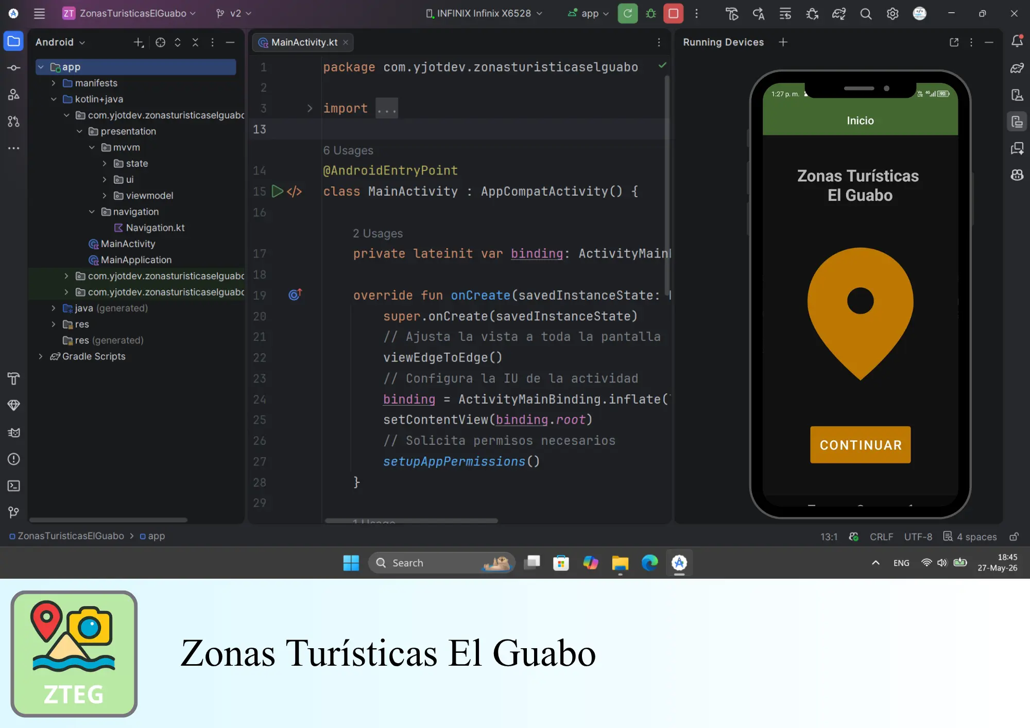Select the MainActivity.kt editor tab
The height and width of the screenshot is (728, 1030).
click(x=303, y=42)
